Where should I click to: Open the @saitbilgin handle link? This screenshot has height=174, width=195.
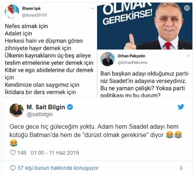tap(40, 114)
